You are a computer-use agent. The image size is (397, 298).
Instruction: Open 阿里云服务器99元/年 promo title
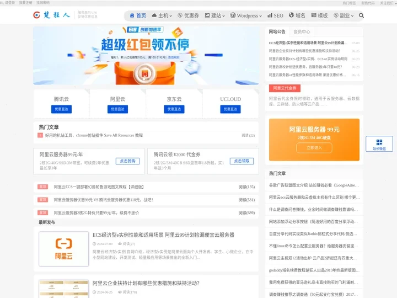61,155
